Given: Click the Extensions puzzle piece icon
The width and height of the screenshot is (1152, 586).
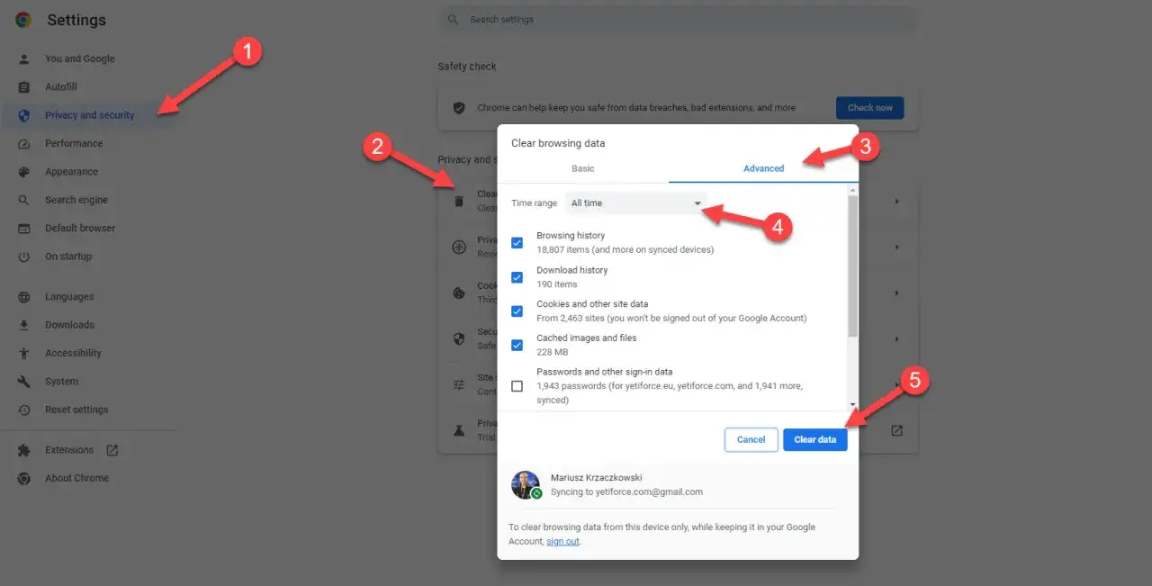Looking at the screenshot, I should (24, 450).
